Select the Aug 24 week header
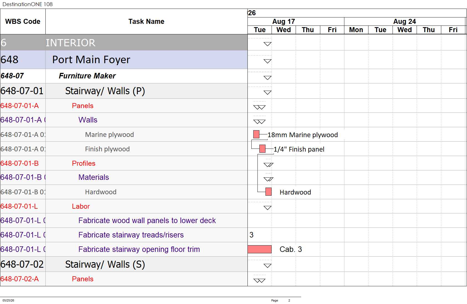 405,21
